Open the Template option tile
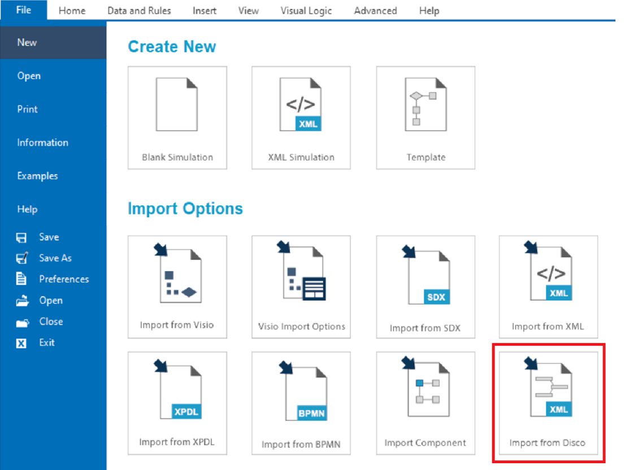The width and height of the screenshot is (625, 470). coord(426,117)
